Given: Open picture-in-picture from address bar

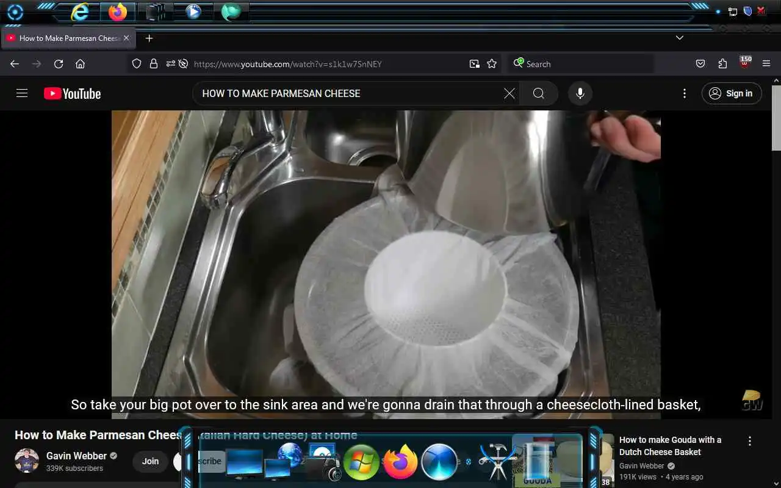Looking at the screenshot, I should (x=474, y=64).
